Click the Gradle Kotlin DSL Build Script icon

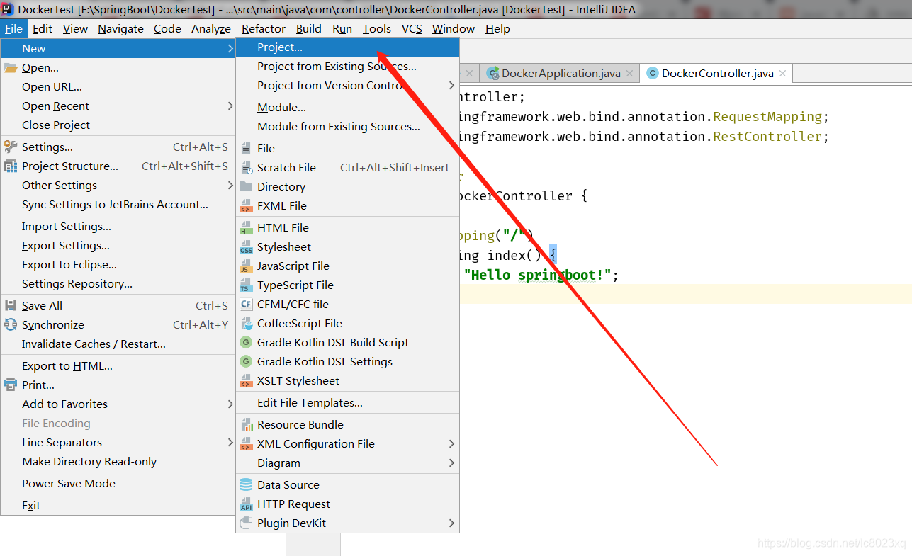[x=246, y=342]
